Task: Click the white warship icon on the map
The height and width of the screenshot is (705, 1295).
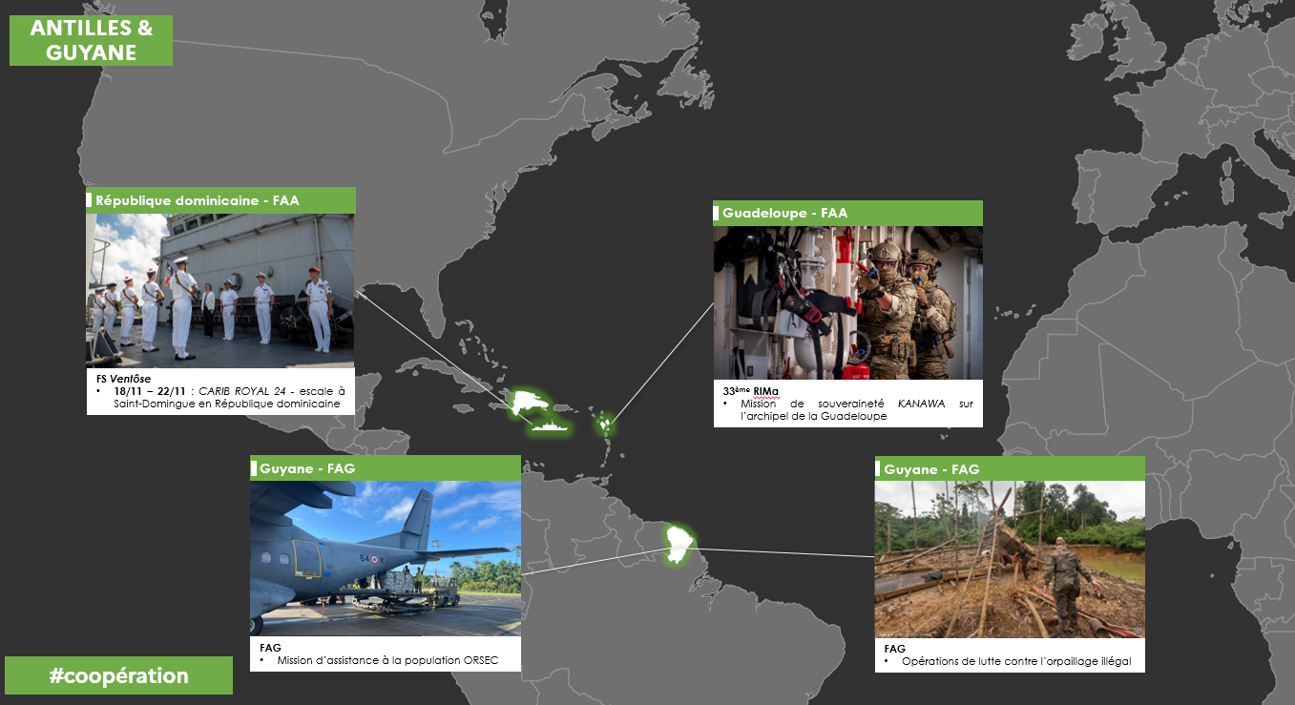Action: click(552, 425)
